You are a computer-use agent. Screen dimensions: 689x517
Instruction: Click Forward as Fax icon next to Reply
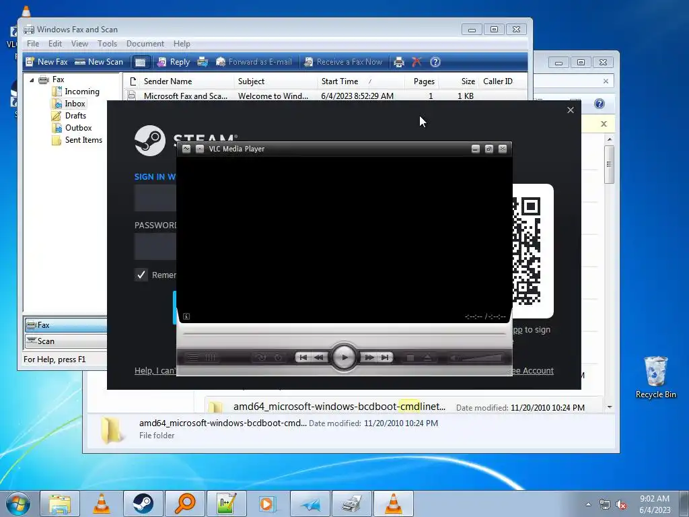[x=203, y=62]
